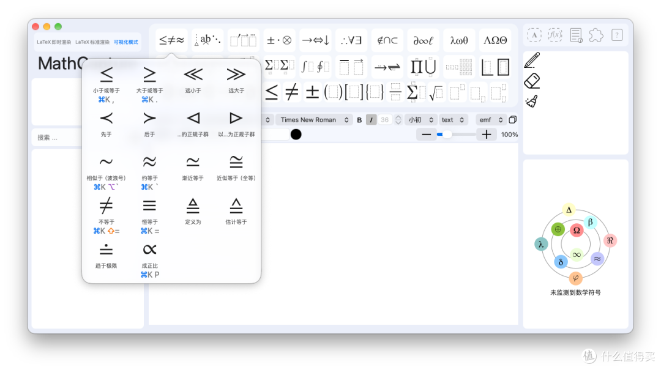The width and height of the screenshot is (661, 370).
Task: Open the set theory ∉∩⊂ palette
Action: tap(387, 40)
